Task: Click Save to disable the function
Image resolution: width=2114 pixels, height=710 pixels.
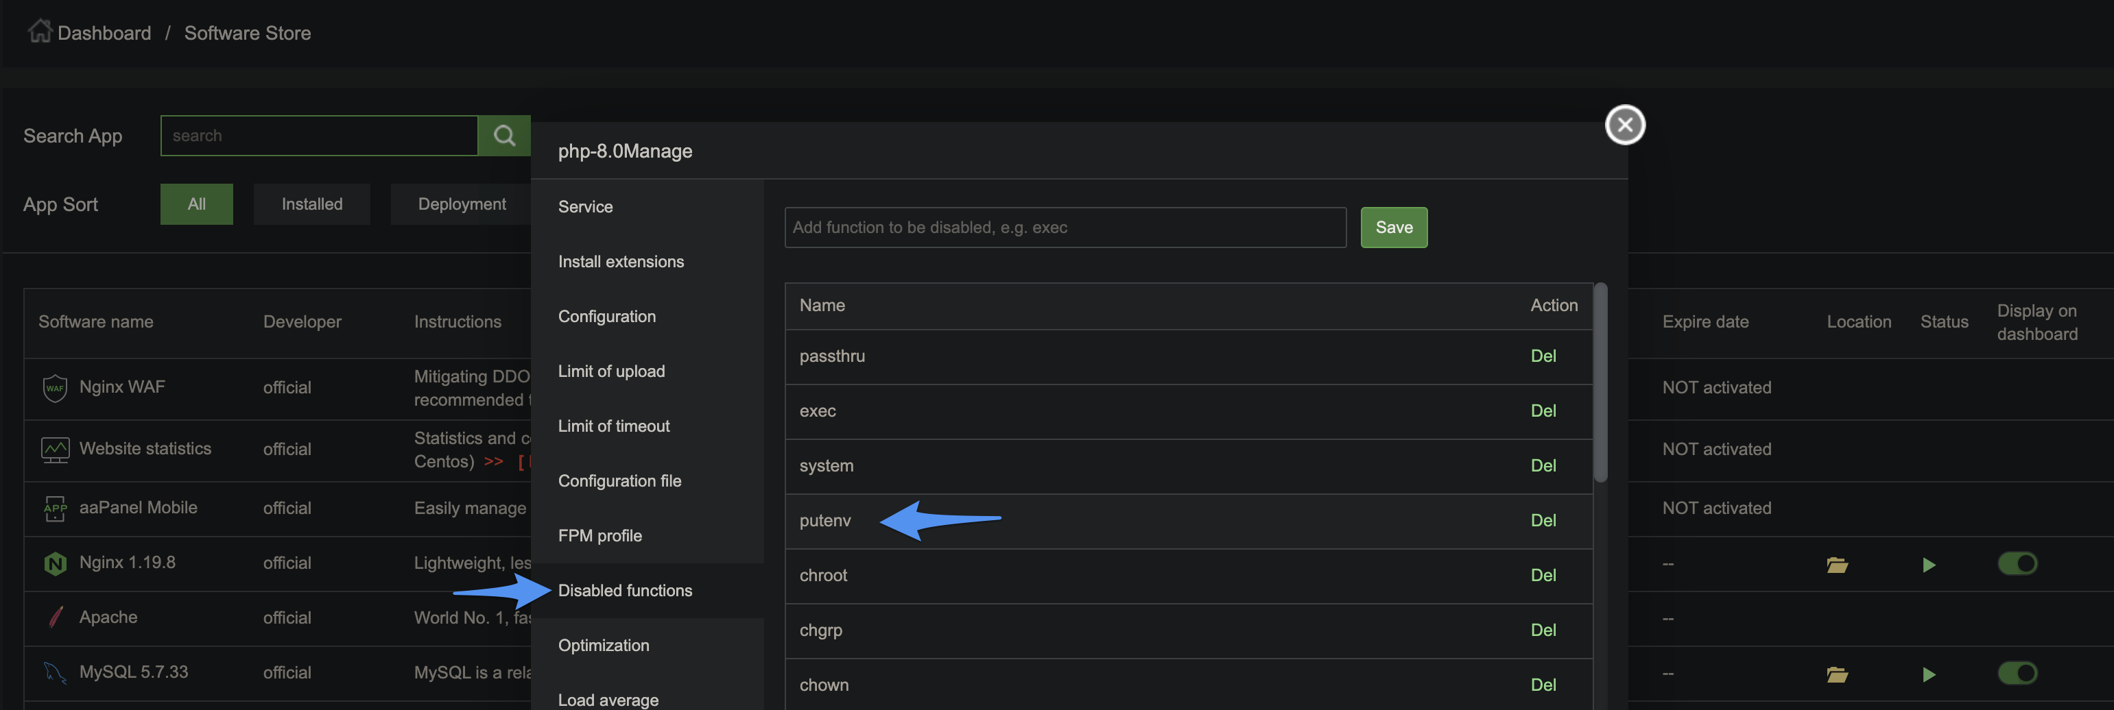Action: tap(1394, 227)
